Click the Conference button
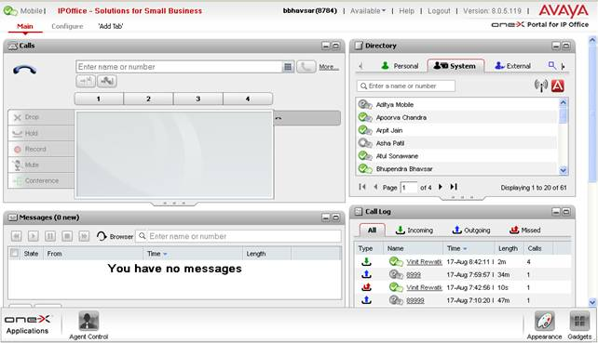 (x=41, y=181)
